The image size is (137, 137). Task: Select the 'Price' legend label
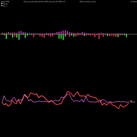coord(5,6)
